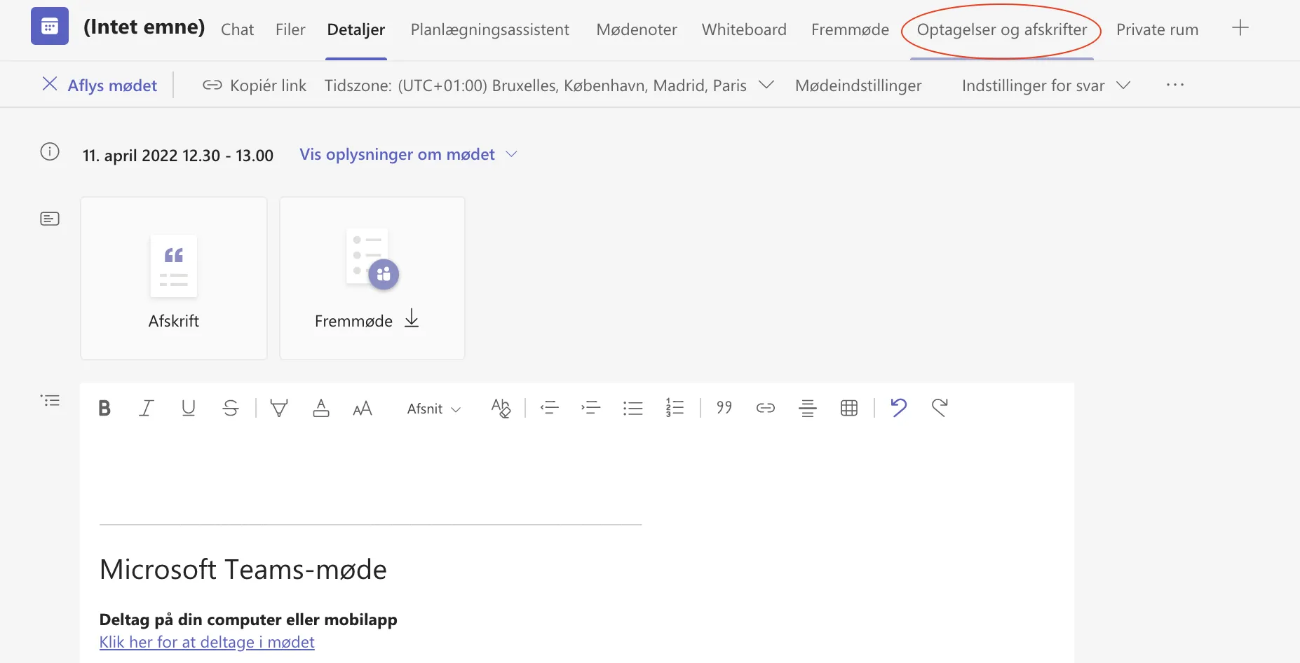Open the Mødenoter tab
Image resolution: width=1300 pixels, height=663 pixels.
(637, 29)
